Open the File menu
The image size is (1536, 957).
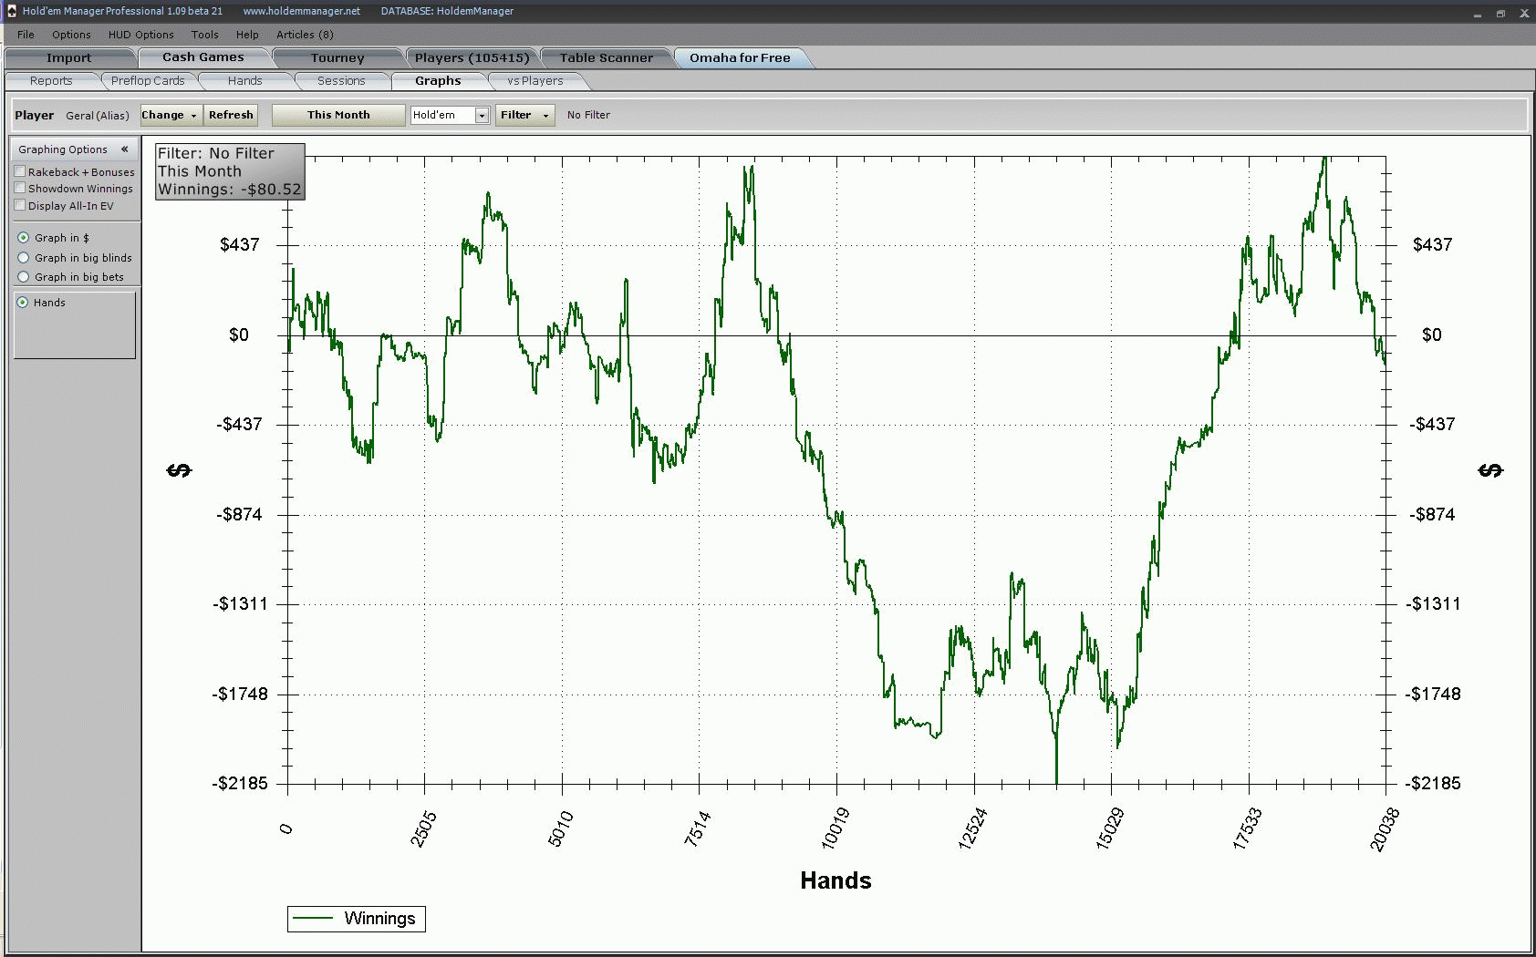26,35
